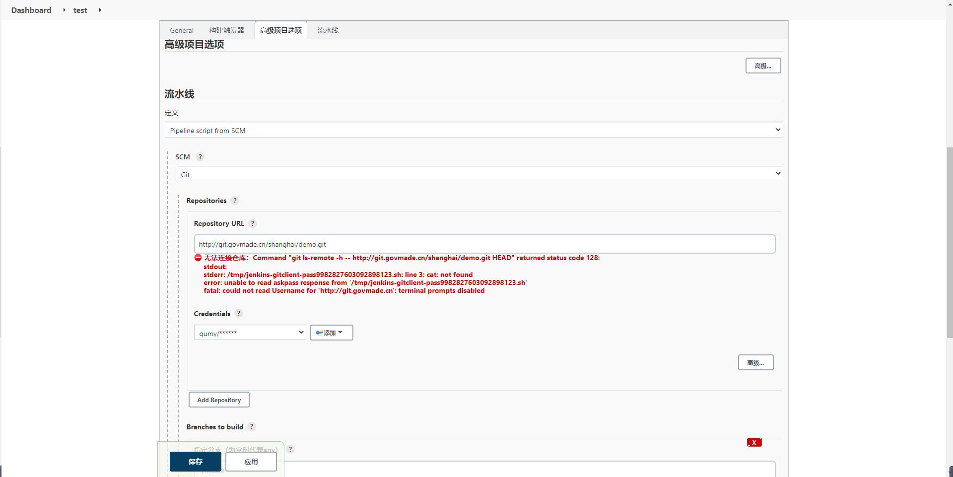Show help for Repository URL
Screen dimensions: 953x477
253,223
